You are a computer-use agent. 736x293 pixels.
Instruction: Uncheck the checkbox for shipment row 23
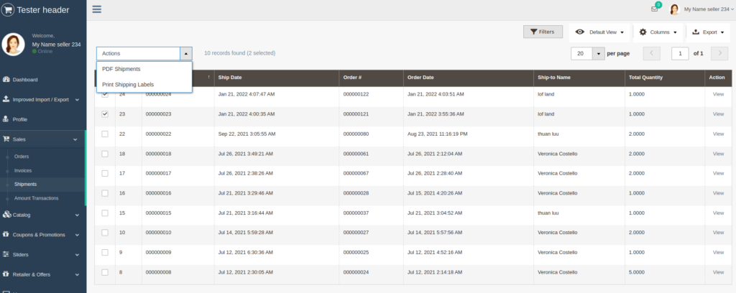click(105, 113)
